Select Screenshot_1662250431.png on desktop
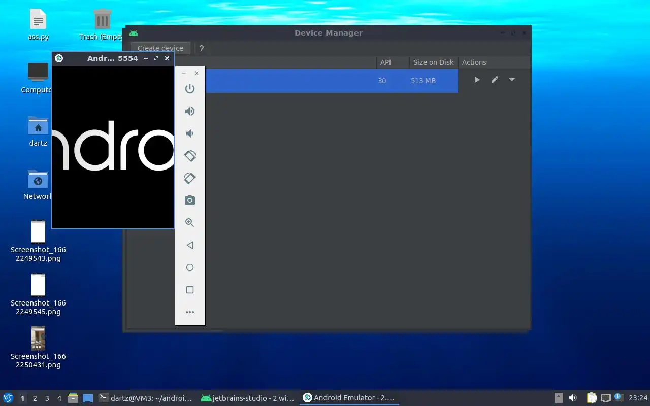The image size is (650, 406). 38,348
